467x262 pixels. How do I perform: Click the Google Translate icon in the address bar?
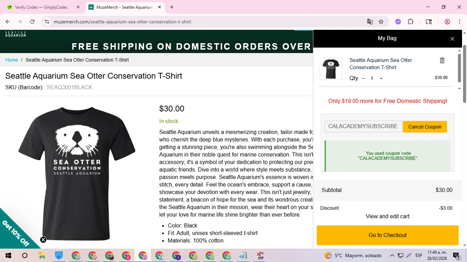pyautogui.click(x=370, y=22)
